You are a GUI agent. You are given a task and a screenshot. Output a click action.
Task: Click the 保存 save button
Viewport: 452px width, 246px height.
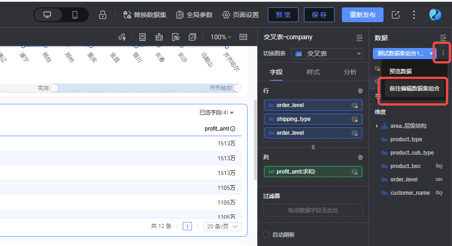pos(319,15)
